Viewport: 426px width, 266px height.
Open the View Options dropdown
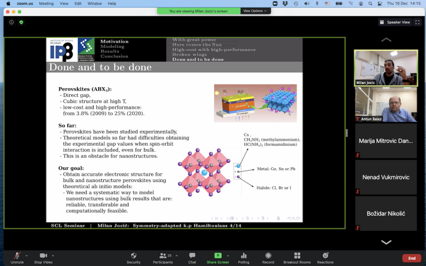[x=255, y=11]
